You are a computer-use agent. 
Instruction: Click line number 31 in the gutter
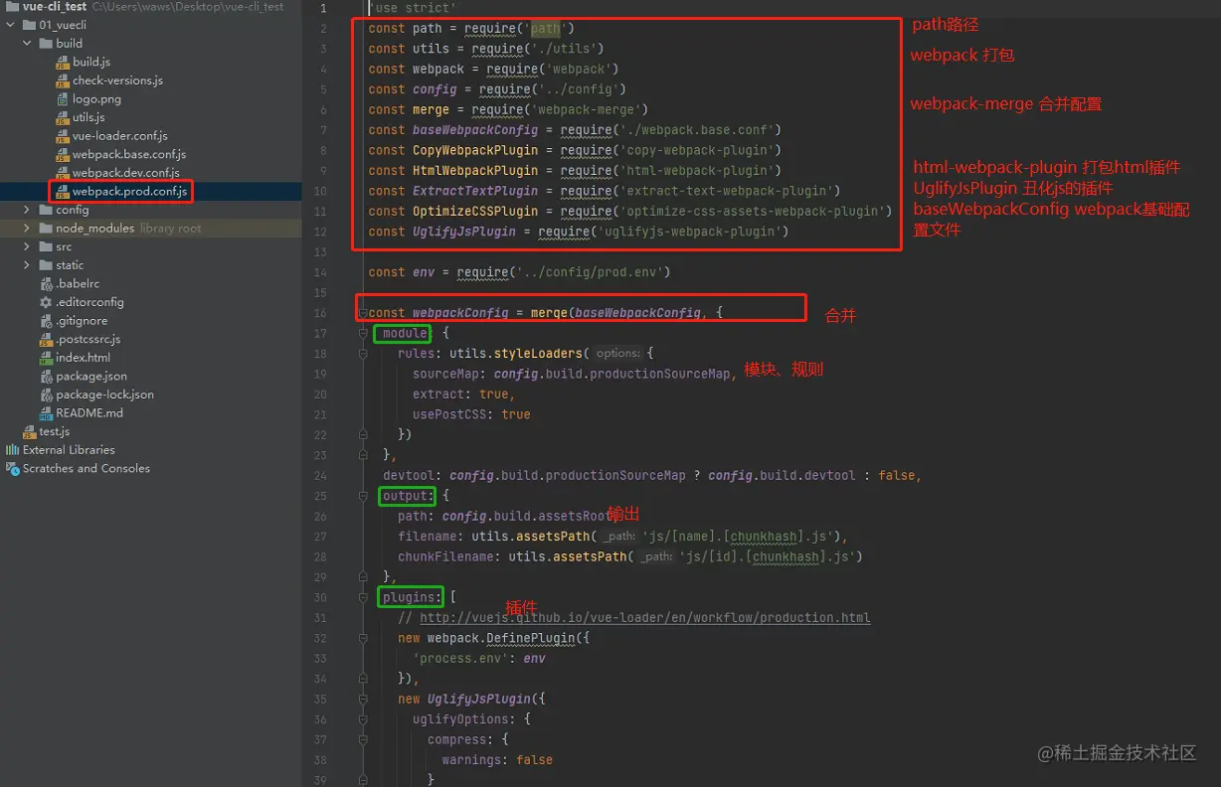(319, 617)
